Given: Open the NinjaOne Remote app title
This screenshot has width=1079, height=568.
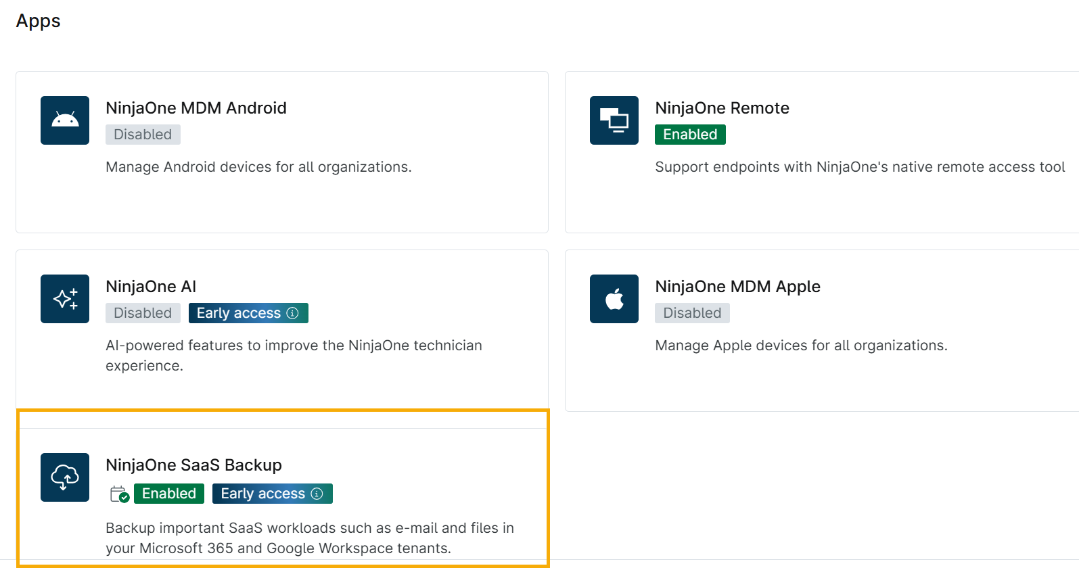Looking at the screenshot, I should pos(722,108).
